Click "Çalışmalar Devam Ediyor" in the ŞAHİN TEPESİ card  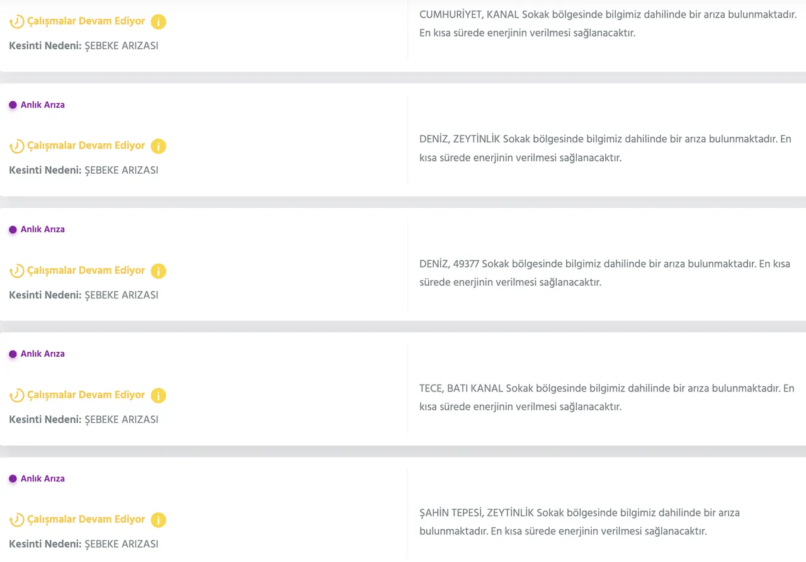pyautogui.click(x=86, y=519)
